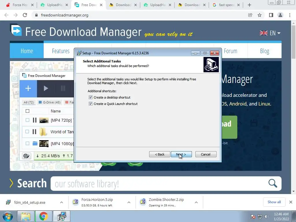This screenshot has height=222, width=296.
Task: Click the pause icon in FDM toolbar
Action: [63, 88]
